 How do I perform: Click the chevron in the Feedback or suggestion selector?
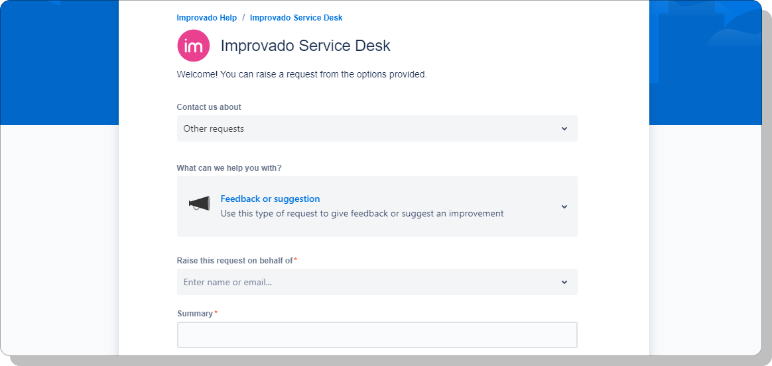(x=564, y=206)
